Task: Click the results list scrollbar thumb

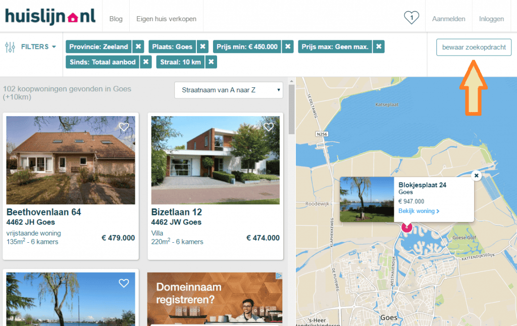Action: pos(291,109)
